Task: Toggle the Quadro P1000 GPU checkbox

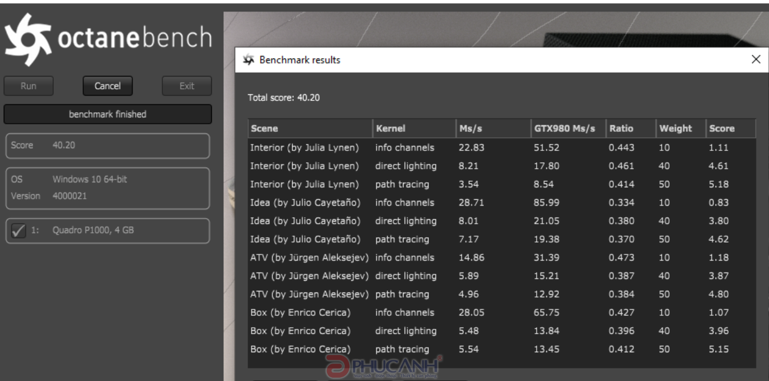Action: click(x=18, y=231)
